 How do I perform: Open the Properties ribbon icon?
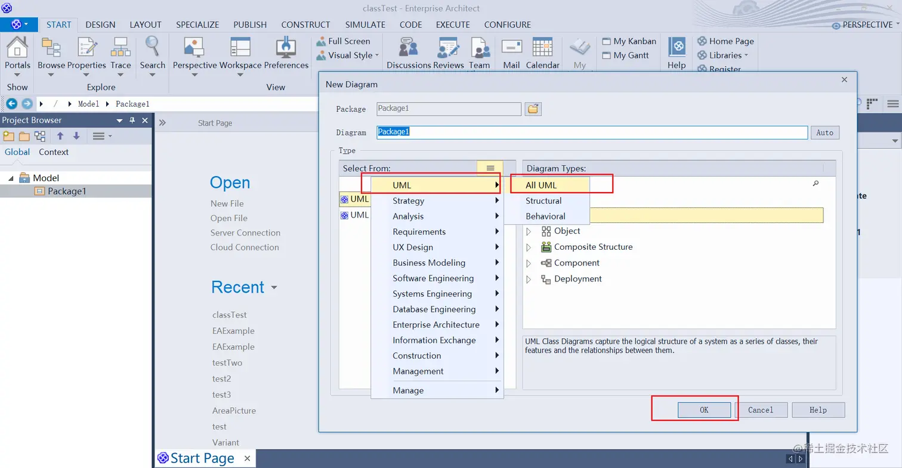pos(87,47)
